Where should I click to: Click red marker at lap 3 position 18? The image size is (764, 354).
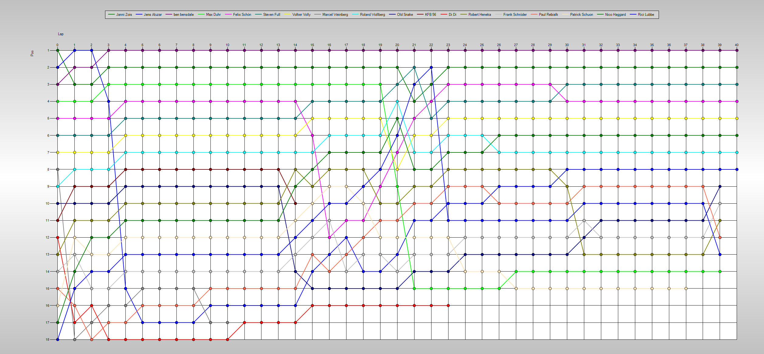pyautogui.click(x=108, y=339)
